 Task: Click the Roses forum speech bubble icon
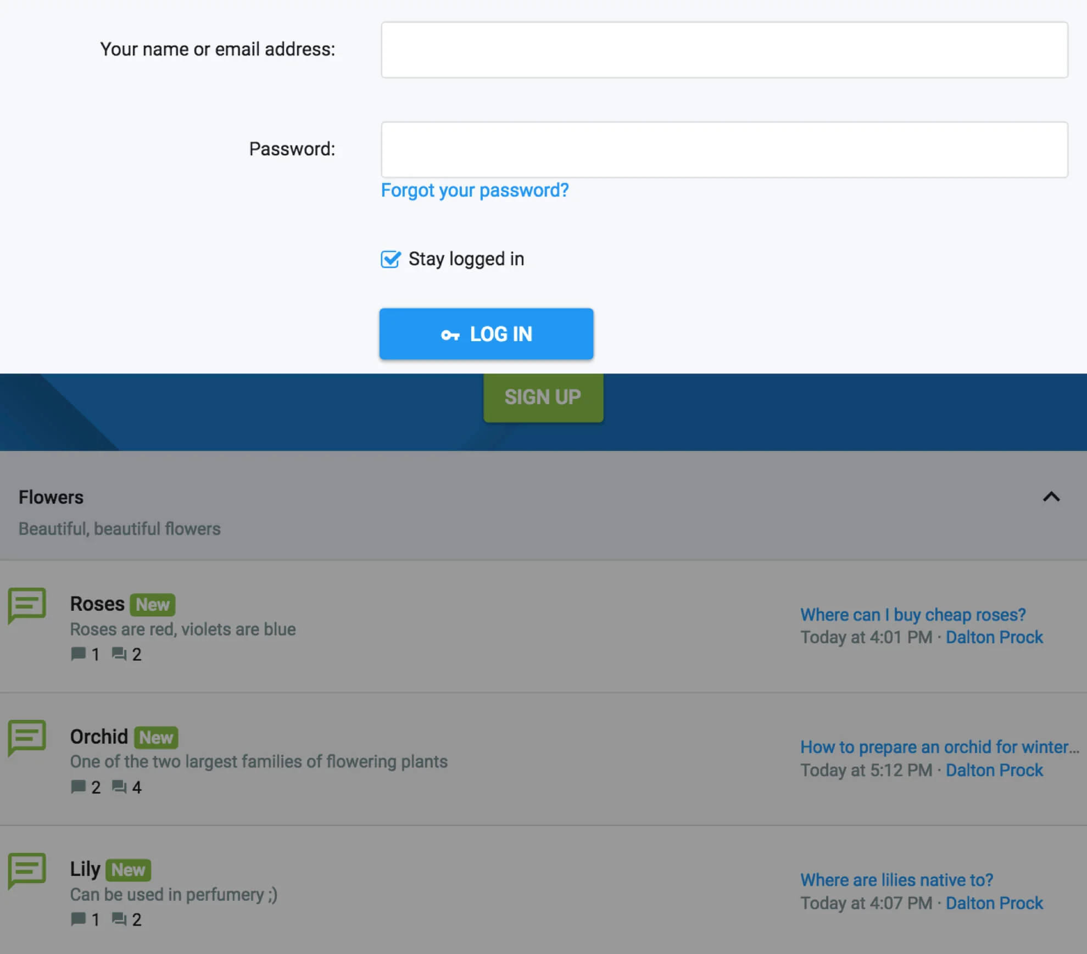click(x=27, y=605)
